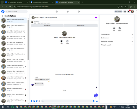The image size is (137, 109).
Task: Open the $800 Marketplace listing banner
Action: click(64, 22)
